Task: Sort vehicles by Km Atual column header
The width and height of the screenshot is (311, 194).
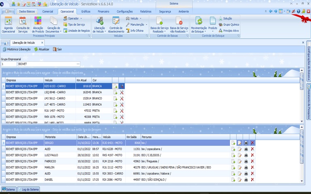Action: [82, 80]
